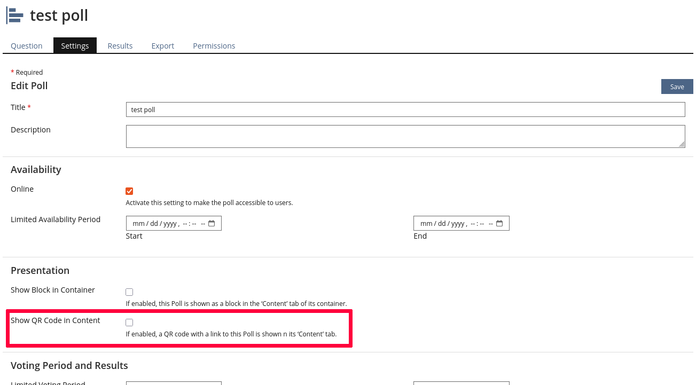Select day segment of End date

tap(442, 224)
